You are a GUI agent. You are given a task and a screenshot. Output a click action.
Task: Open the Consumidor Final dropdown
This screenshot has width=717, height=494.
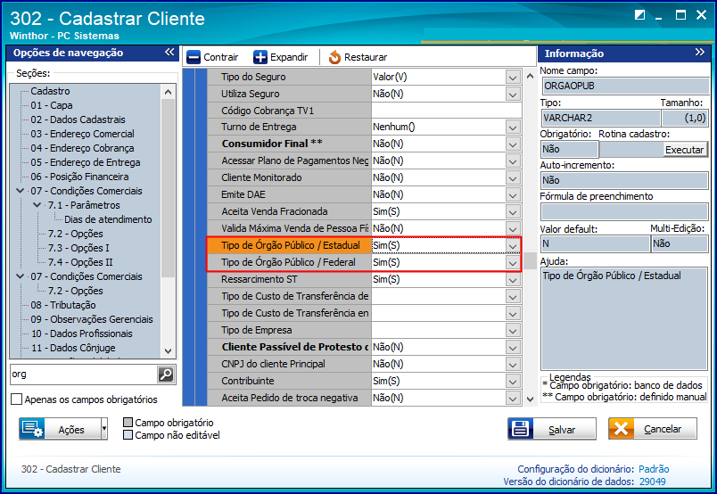pyautogui.click(x=513, y=144)
